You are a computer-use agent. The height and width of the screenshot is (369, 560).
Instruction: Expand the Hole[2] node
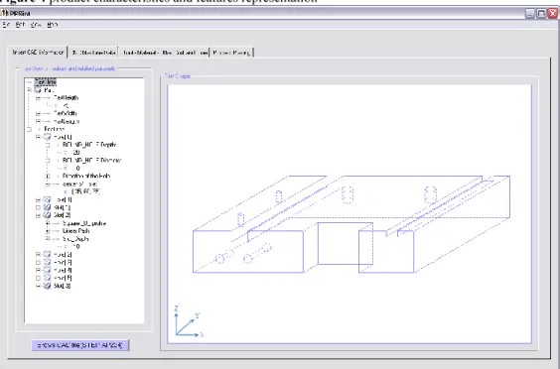click(x=38, y=255)
